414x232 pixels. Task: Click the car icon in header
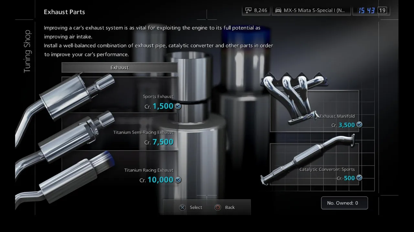pos(278,10)
